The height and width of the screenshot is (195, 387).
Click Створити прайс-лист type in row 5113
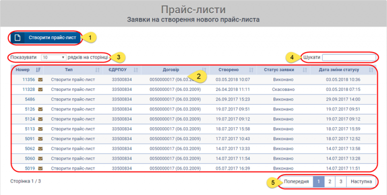pos(73,129)
